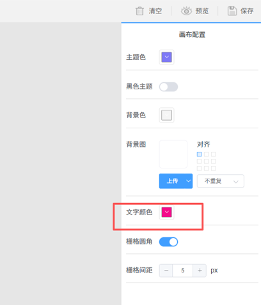Open the 文字颜色 pink color picker

coord(166,212)
